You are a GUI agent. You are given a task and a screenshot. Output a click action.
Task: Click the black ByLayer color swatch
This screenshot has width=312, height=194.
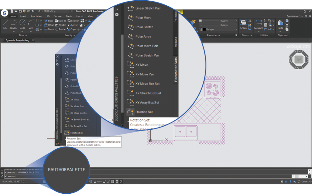pos(204,29)
